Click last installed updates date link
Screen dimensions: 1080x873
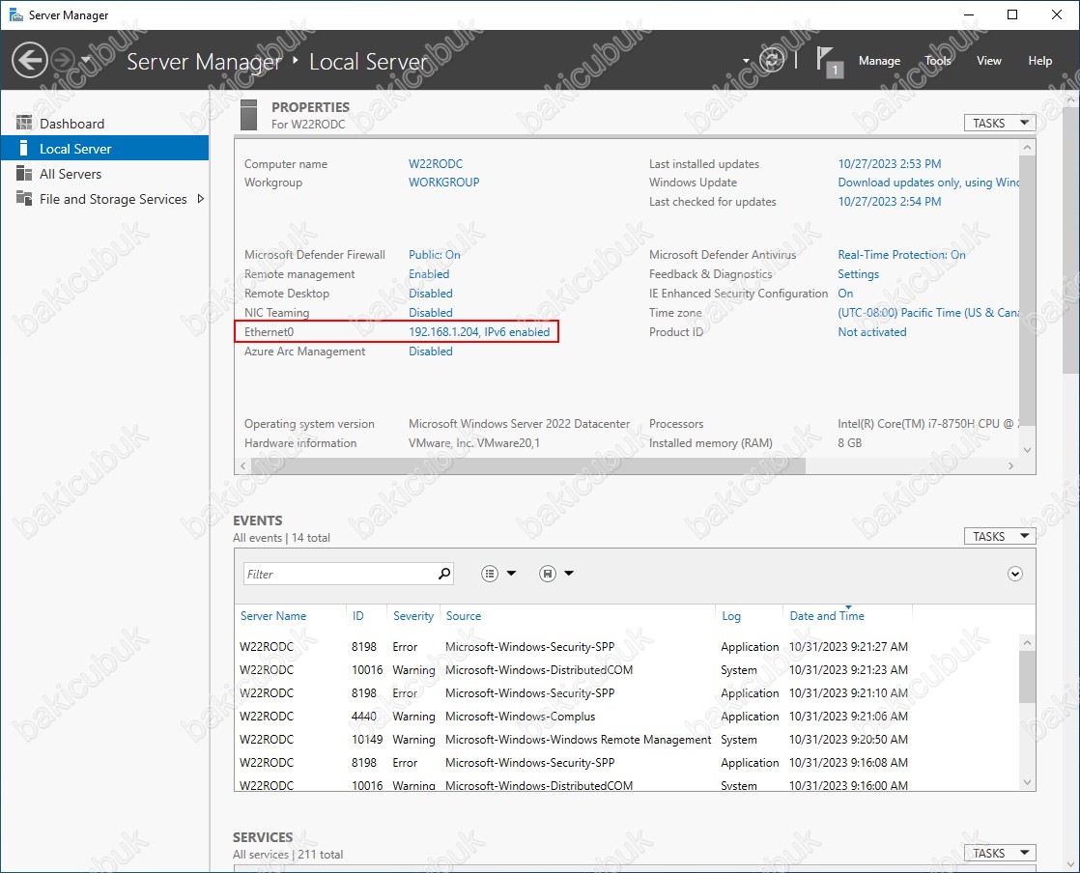tap(889, 164)
